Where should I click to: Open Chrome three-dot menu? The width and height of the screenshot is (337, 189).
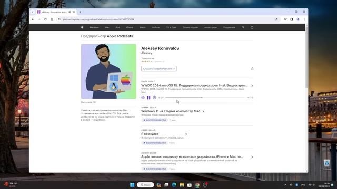point(304,19)
